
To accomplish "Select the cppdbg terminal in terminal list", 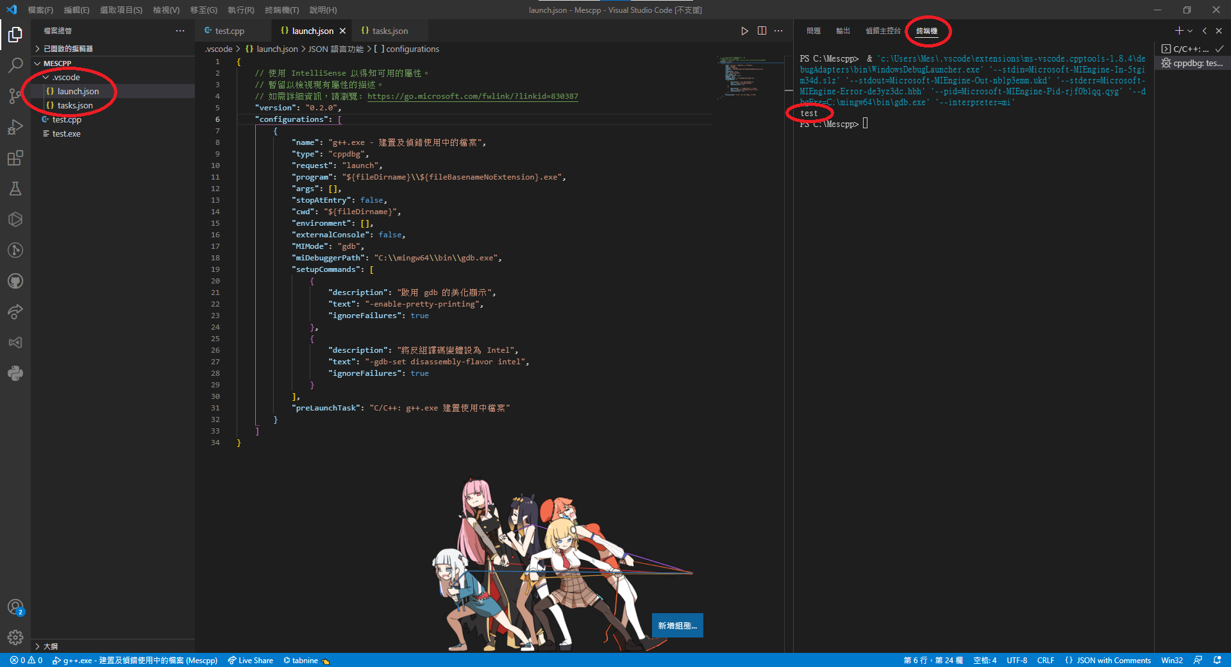I will (x=1193, y=63).
